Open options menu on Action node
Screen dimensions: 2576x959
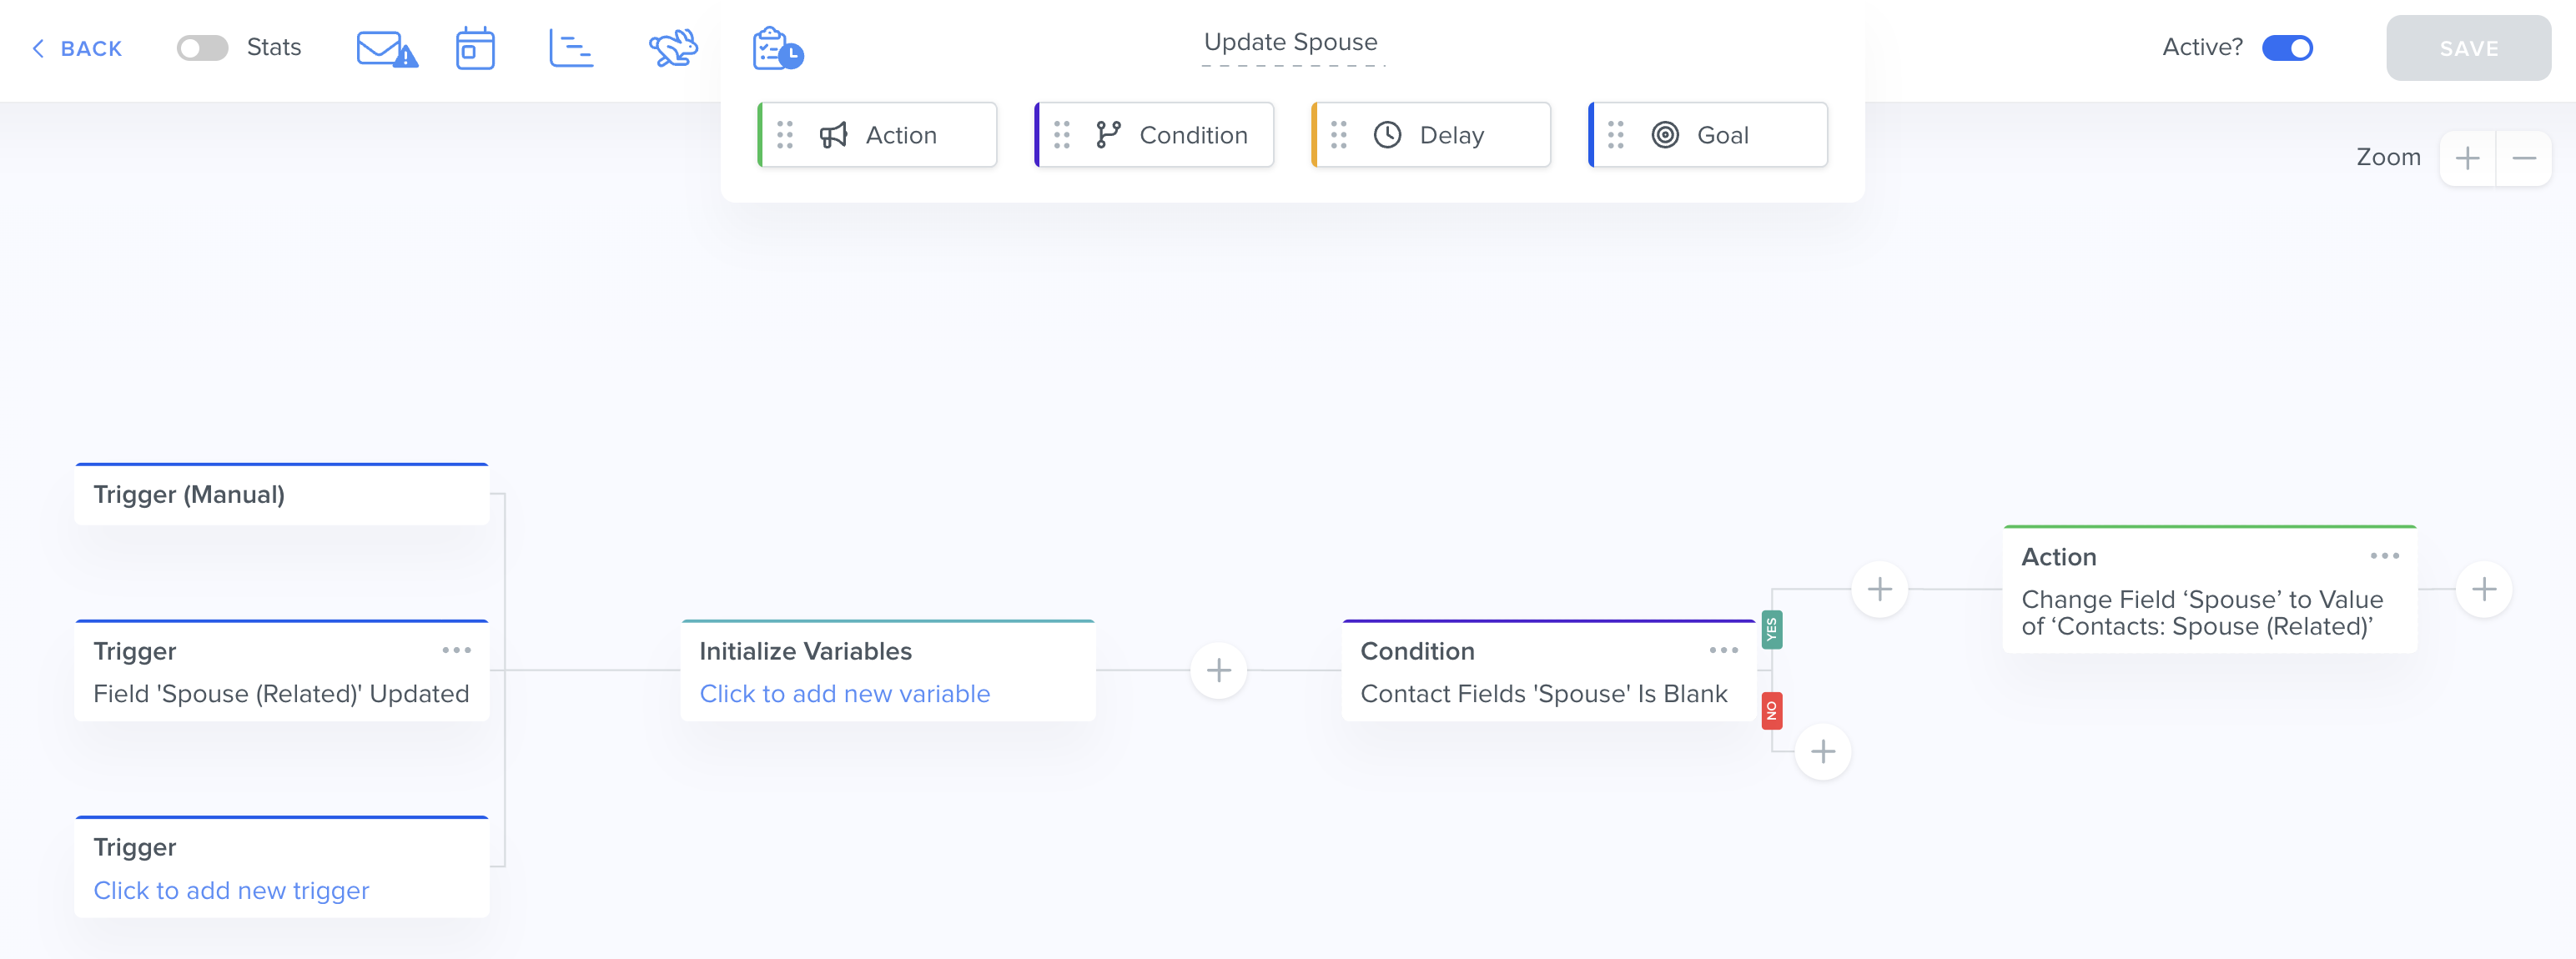click(2384, 556)
